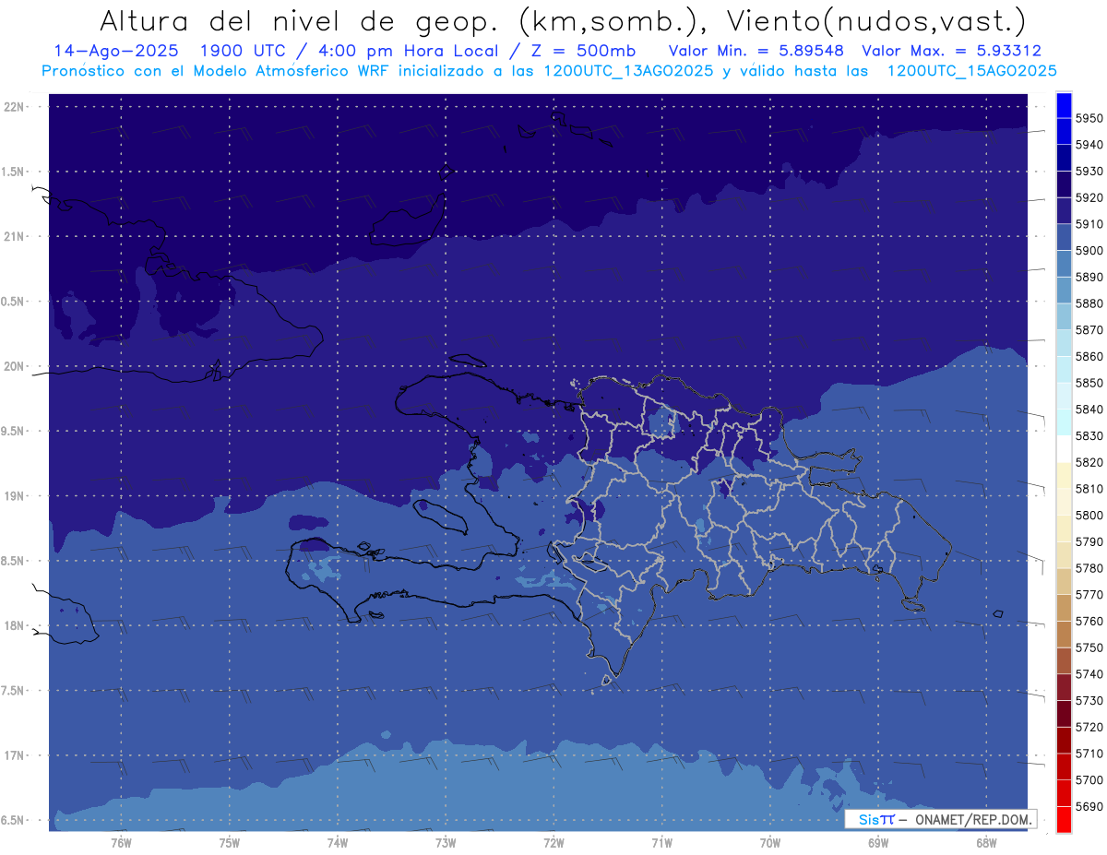Select valid-until time 1200UTC_15AGO2025
The height and width of the screenshot is (855, 1107).
[x=971, y=71]
